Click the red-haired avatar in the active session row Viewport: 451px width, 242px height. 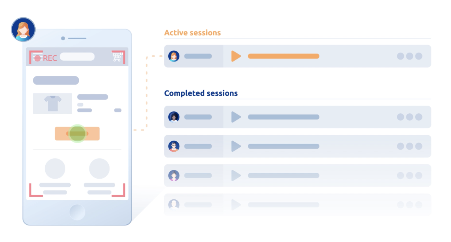[x=174, y=56]
